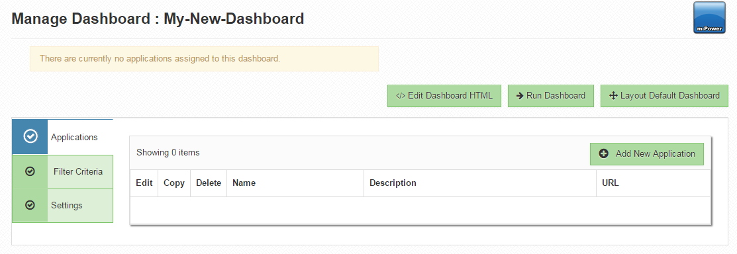Viewport: 737px width, 254px height.
Task: Click the Filter Criteria checkmark icon
Action: tap(30, 172)
